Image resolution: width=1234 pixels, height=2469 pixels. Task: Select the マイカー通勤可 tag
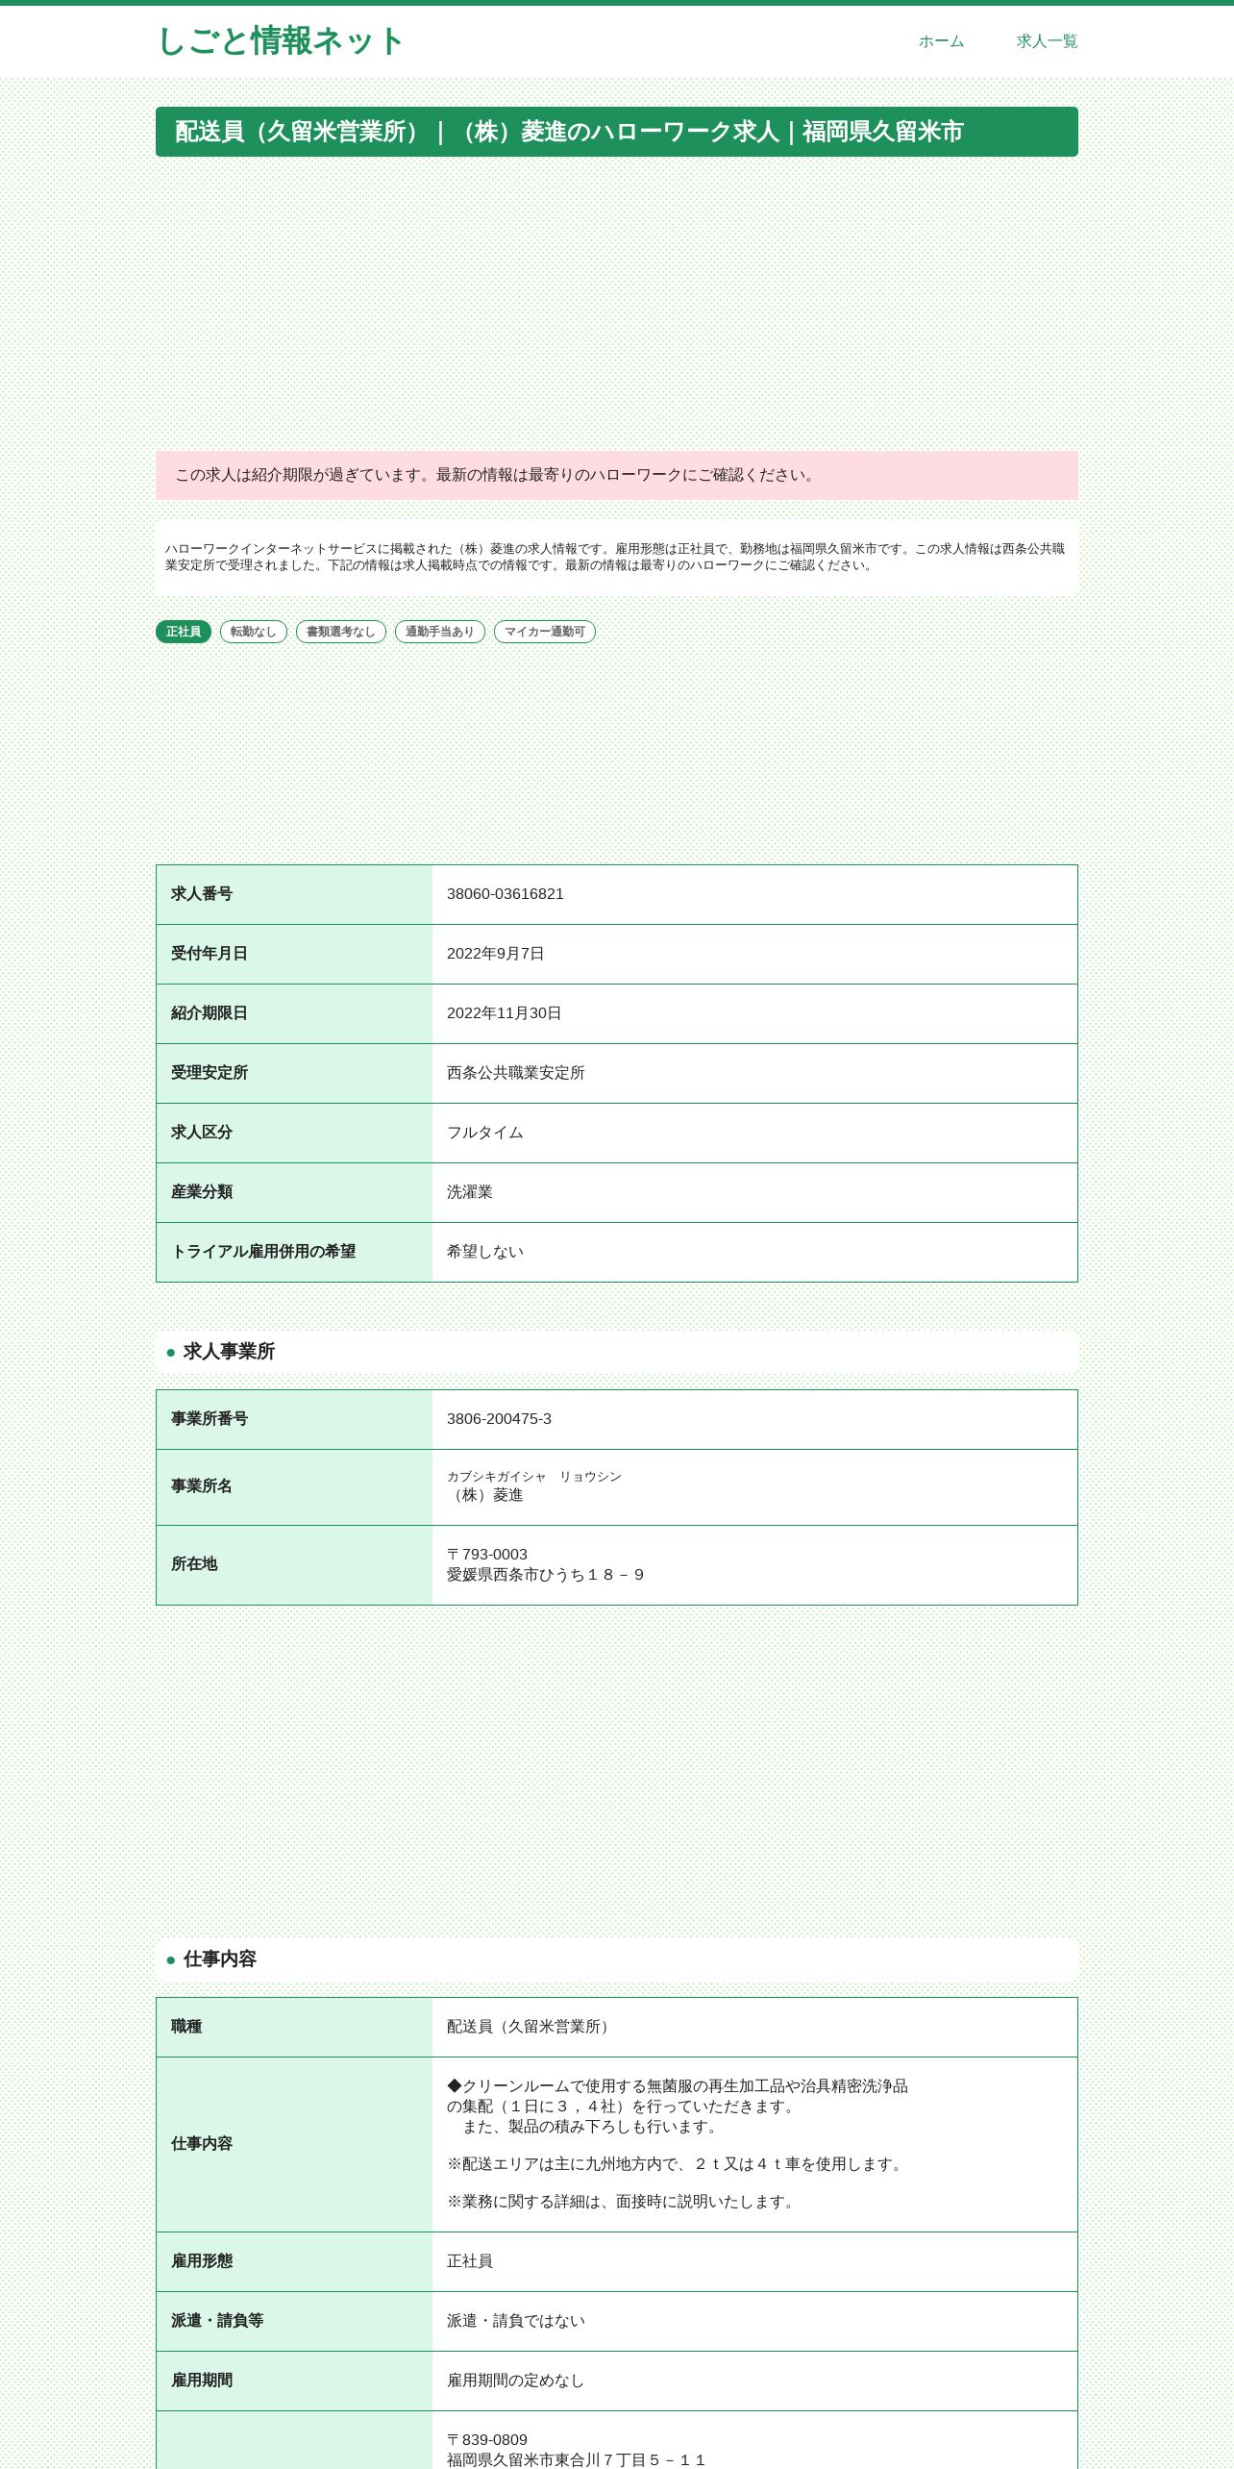click(545, 632)
